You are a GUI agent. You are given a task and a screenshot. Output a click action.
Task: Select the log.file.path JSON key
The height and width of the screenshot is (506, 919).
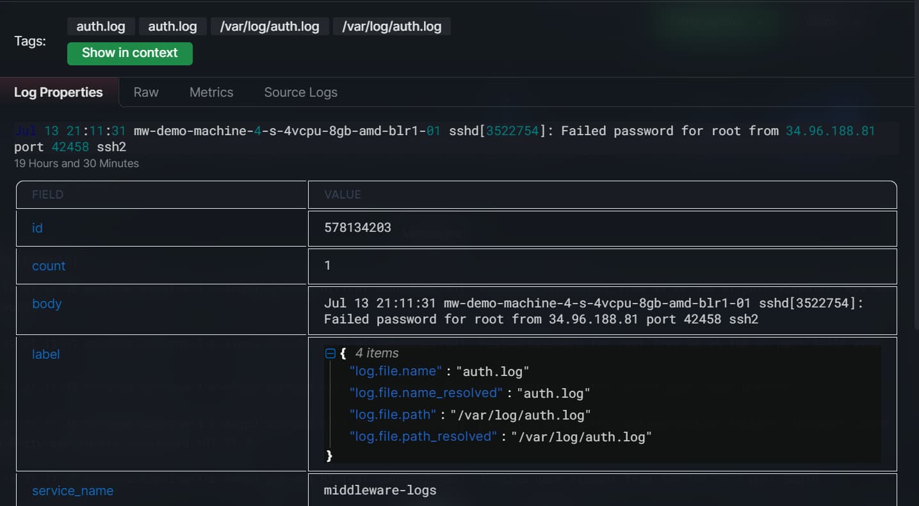click(x=393, y=414)
